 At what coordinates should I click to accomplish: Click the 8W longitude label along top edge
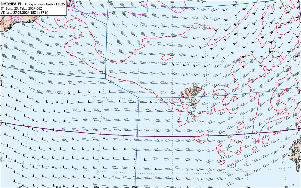pyautogui.click(x=172, y=2)
